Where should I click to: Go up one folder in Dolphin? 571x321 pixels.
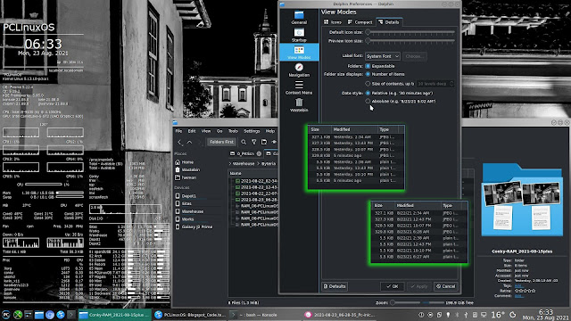(189, 142)
